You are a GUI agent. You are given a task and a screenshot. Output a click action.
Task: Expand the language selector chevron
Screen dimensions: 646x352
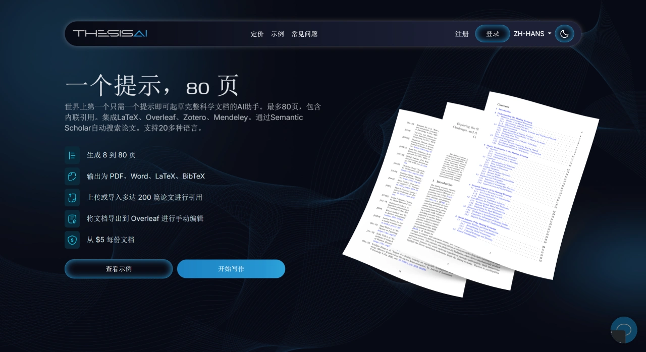pyautogui.click(x=550, y=34)
